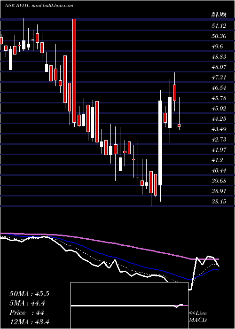This screenshot has height=329, width=235.
Task: Select the 45.02 price axis label
Action: point(219,108)
